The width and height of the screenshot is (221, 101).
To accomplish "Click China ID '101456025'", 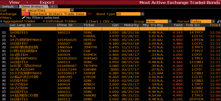I will (x=67, y=40).
